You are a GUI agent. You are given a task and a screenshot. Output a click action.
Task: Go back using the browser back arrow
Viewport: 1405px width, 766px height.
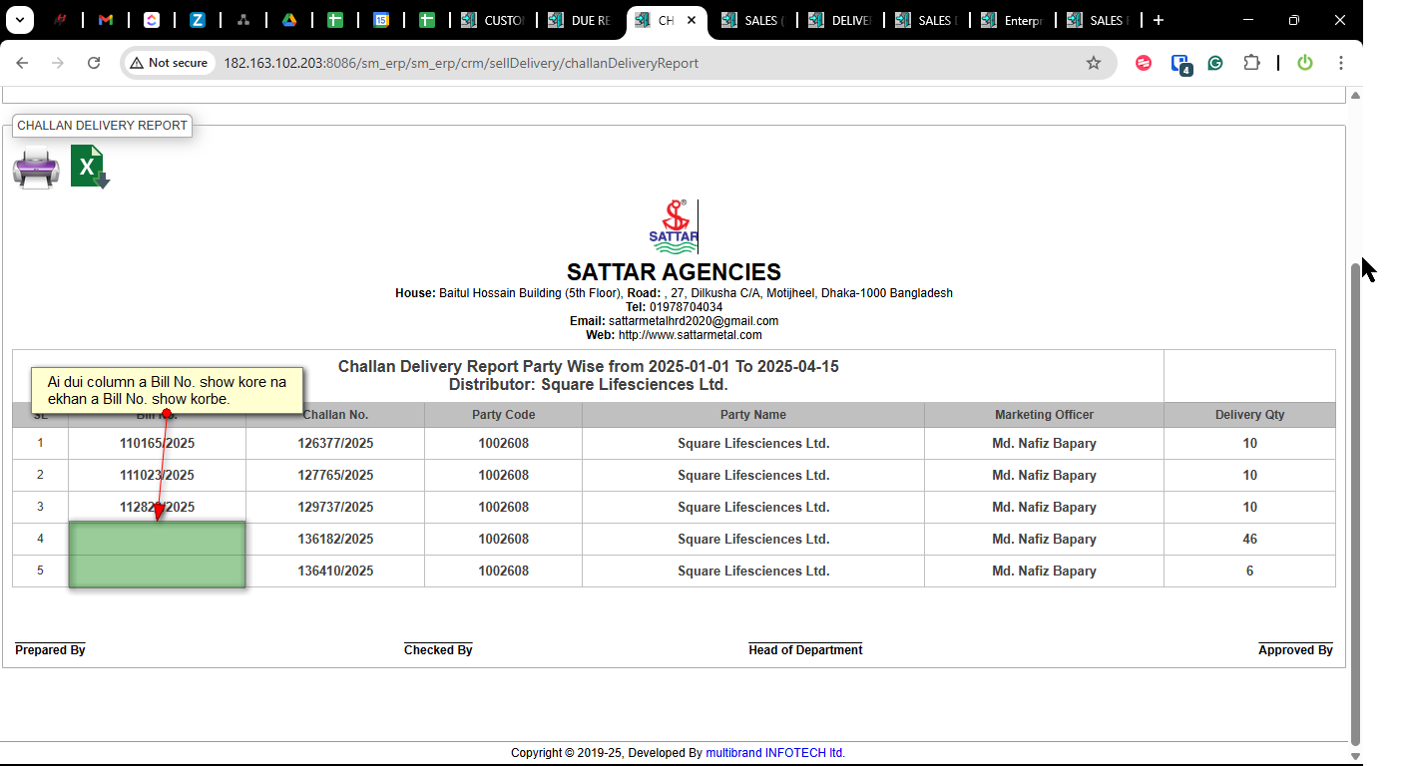click(22, 63)
